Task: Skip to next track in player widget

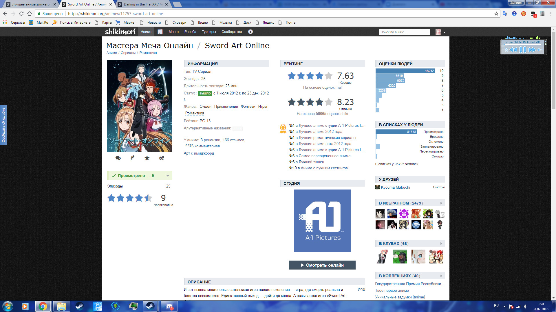Action: (532, 50)
